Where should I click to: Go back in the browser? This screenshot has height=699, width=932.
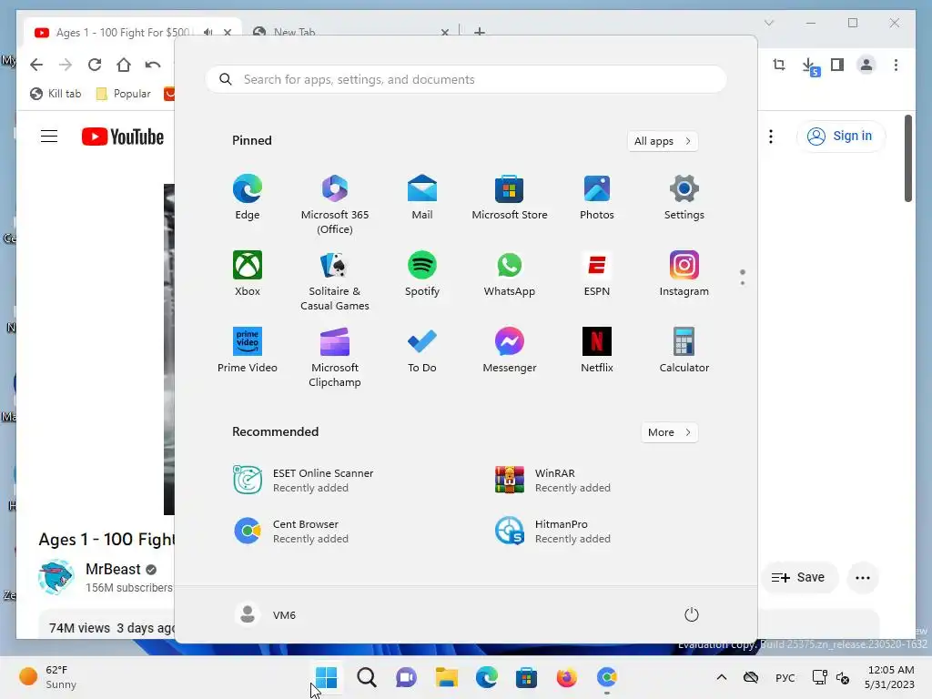36,65
